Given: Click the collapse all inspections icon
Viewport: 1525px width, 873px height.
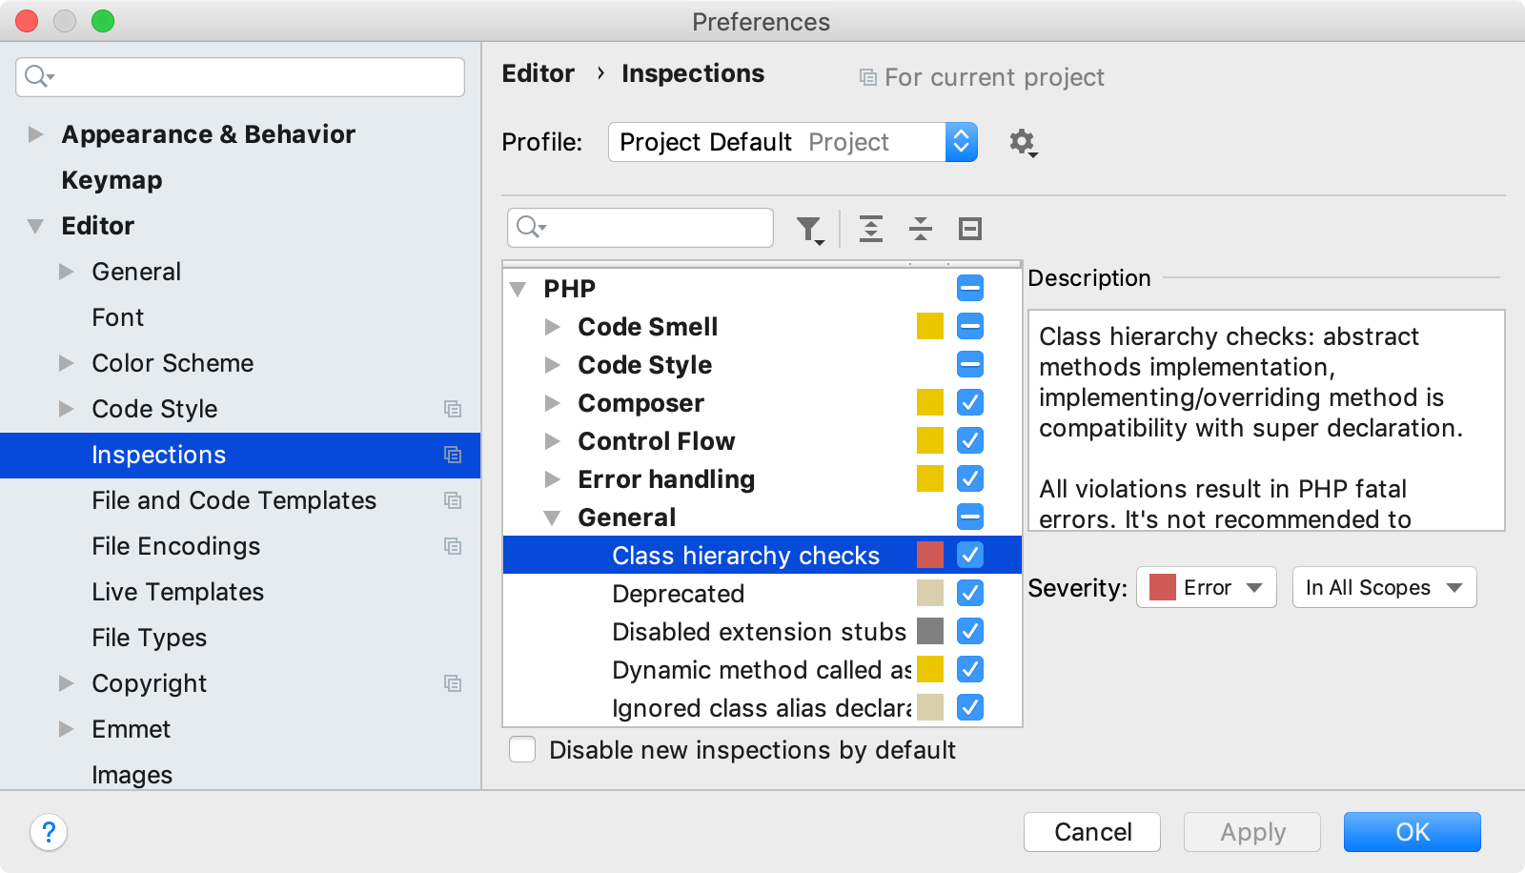Looking at the screenshot, I should click(x=921, y=229).
